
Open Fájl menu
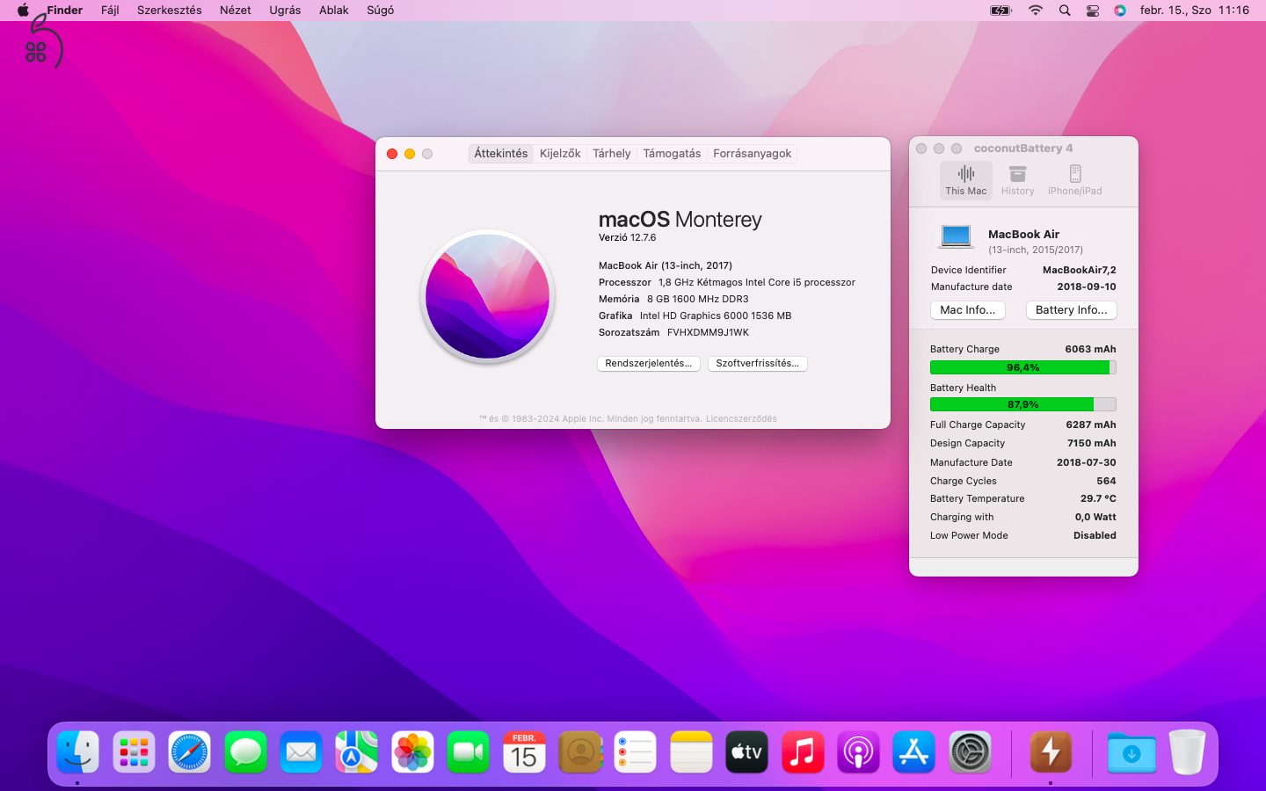pyautogui.click(x=110, y=11)
